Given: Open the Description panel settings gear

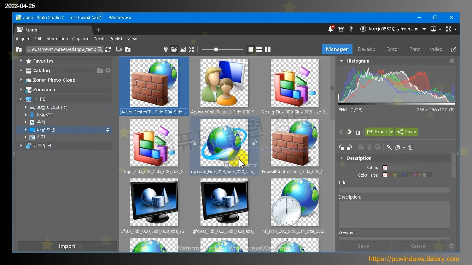Looking at the screenshot, I should point(451,246).
